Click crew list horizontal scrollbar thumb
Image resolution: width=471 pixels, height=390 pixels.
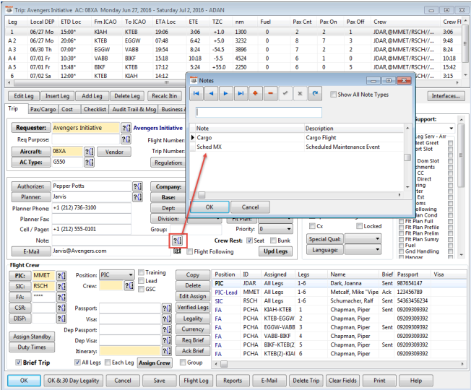224,364
